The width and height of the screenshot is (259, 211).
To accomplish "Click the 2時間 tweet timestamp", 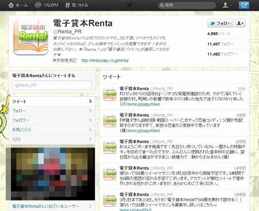I will (x=241, y=142).
